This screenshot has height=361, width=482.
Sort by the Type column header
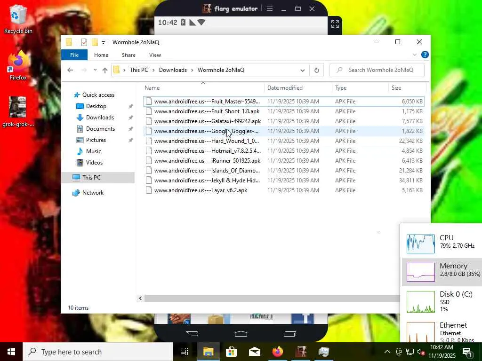point(360,88)
